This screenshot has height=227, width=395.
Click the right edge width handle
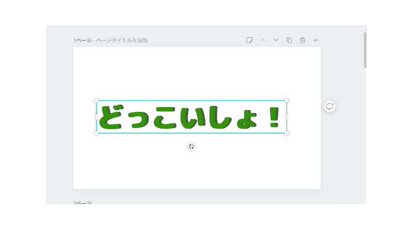287,117
